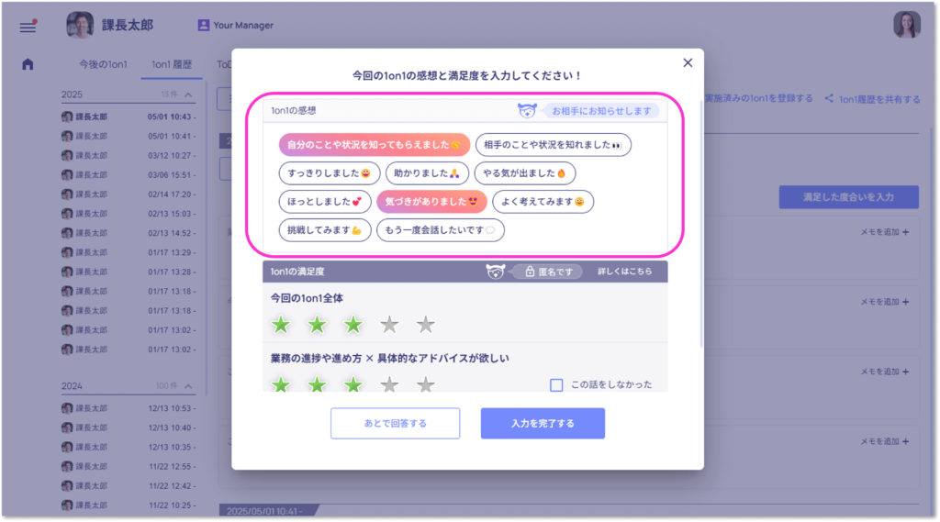Click the lock icon next to 匿名です
Viewport: 940px width, 522px height.
click(x=530, y=272)
